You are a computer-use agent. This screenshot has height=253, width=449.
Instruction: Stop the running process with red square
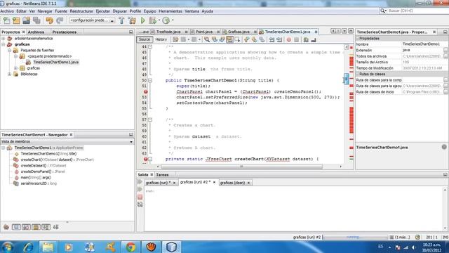tap(140, 197)
